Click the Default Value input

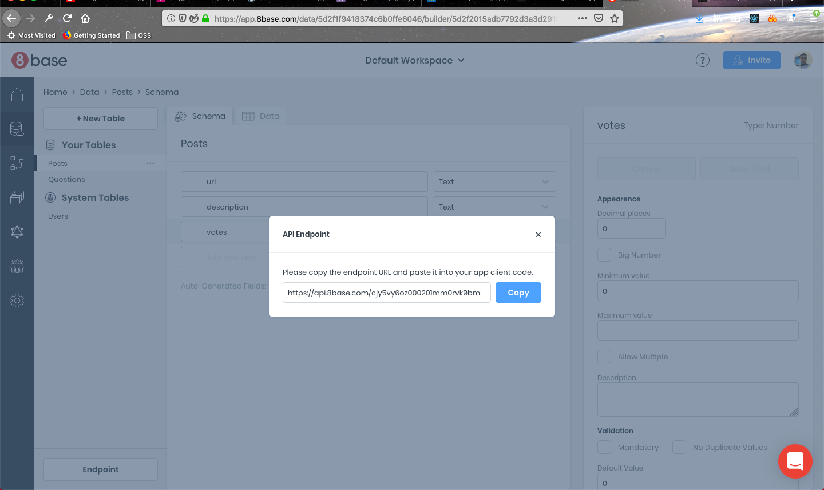click(698, 481)
